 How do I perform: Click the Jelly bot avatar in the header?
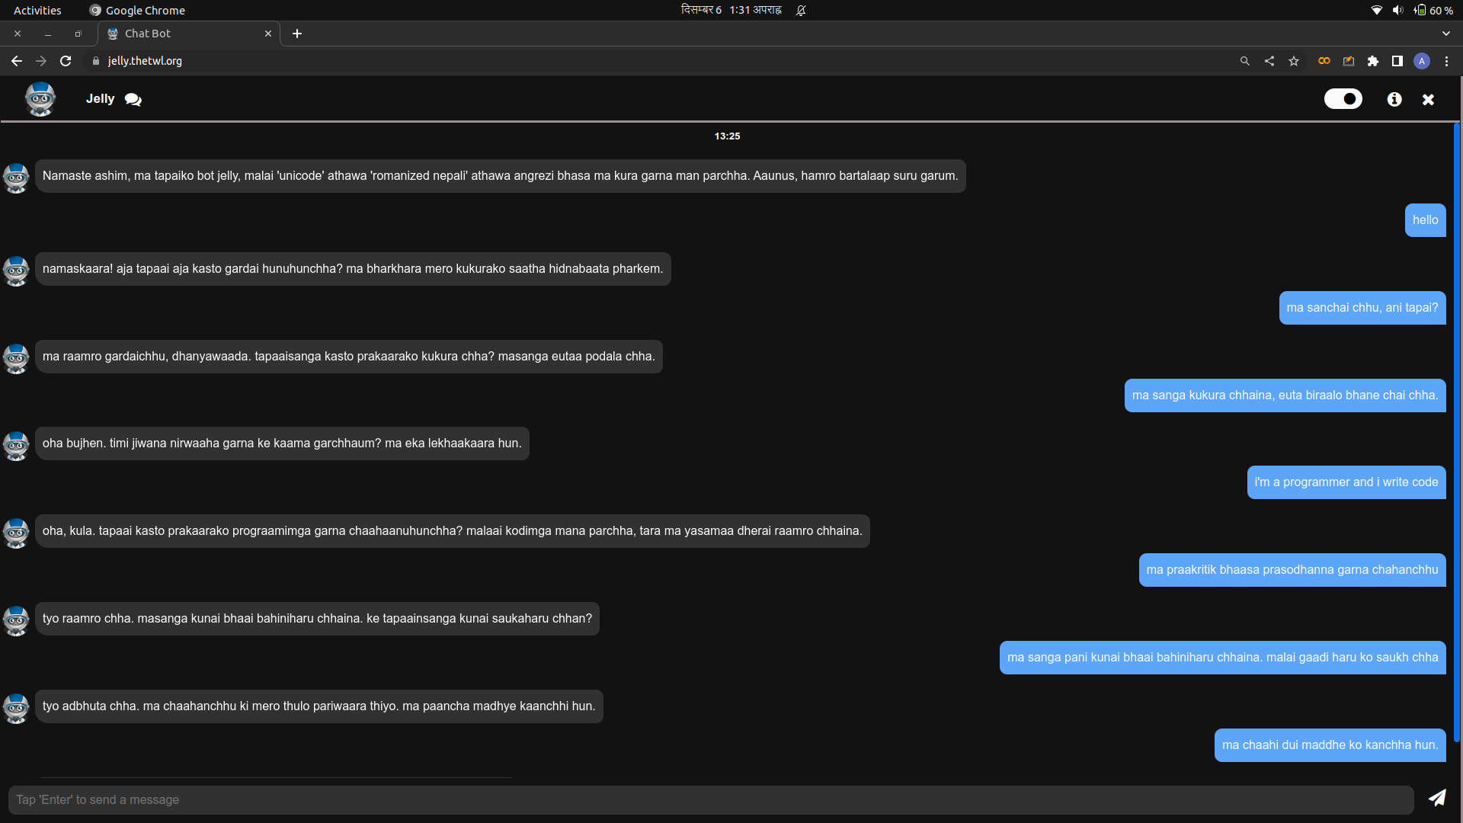pyautogui.click(x=40, y=99)
